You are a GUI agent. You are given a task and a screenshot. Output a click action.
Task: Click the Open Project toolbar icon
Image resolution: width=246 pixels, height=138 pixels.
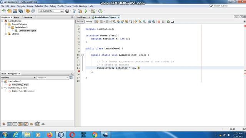click(x=15, y=11)
